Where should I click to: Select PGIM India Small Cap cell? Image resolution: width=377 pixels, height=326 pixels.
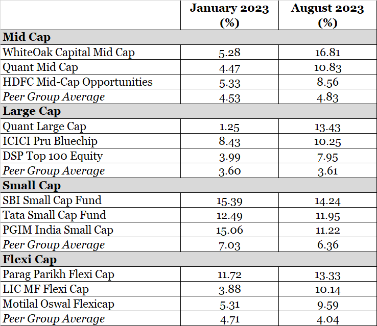coord(58,230)
